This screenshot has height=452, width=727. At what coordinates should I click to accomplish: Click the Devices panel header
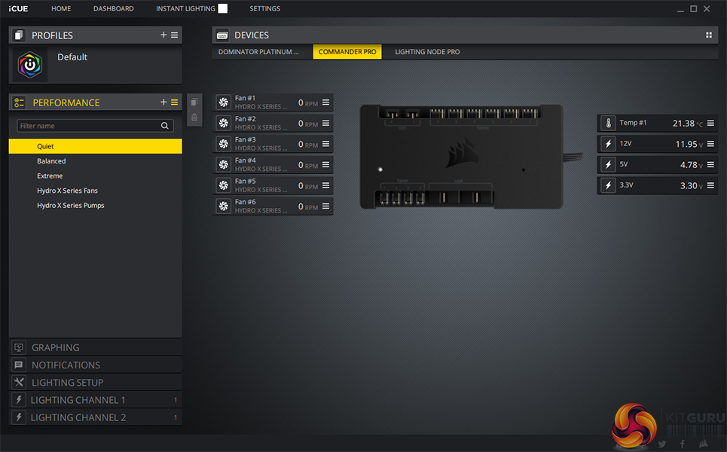click(465, 35)
